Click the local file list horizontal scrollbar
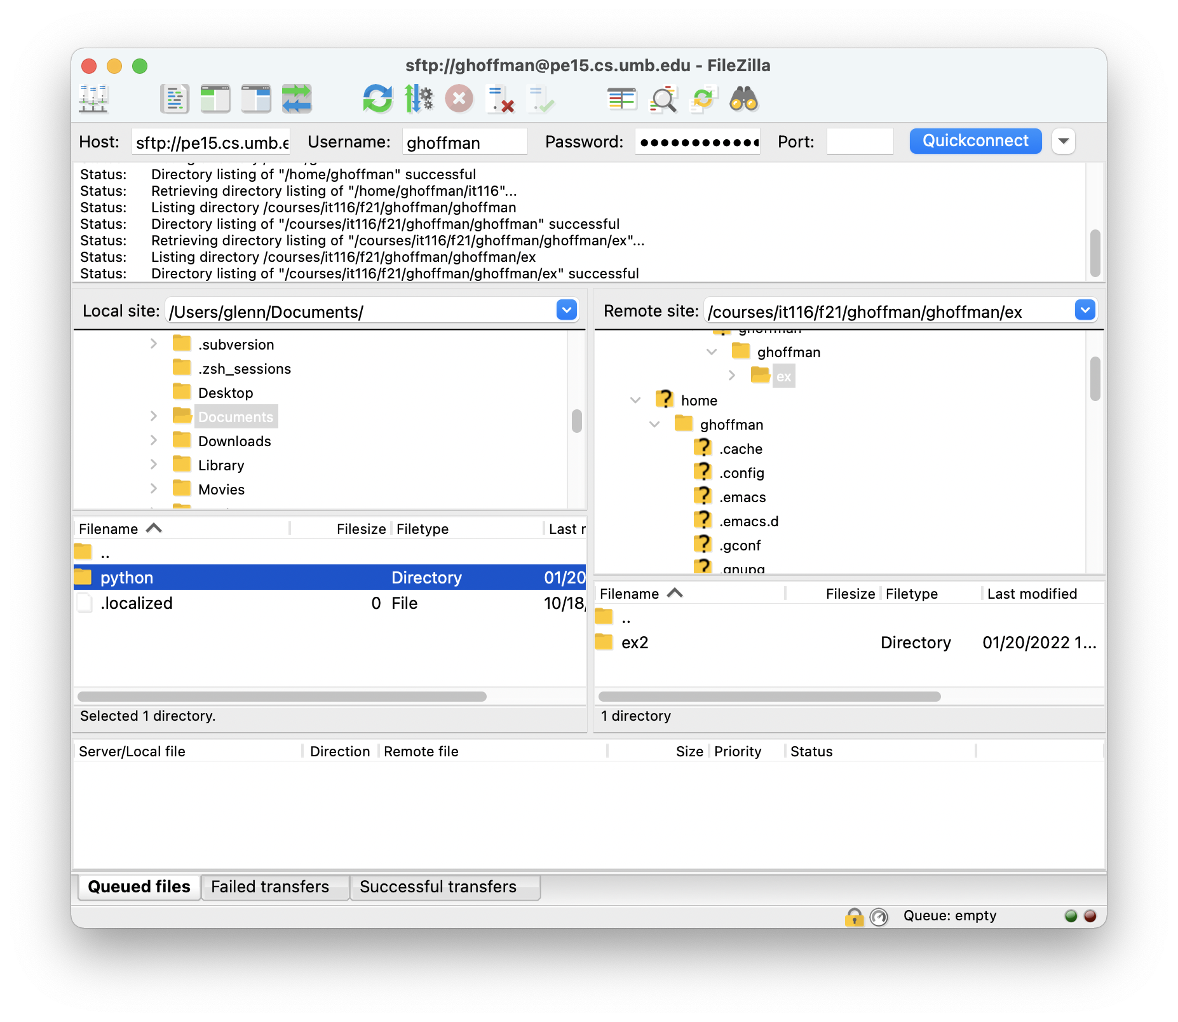The height and width of the screenshot is (1022, 1178). pos(282,697)
